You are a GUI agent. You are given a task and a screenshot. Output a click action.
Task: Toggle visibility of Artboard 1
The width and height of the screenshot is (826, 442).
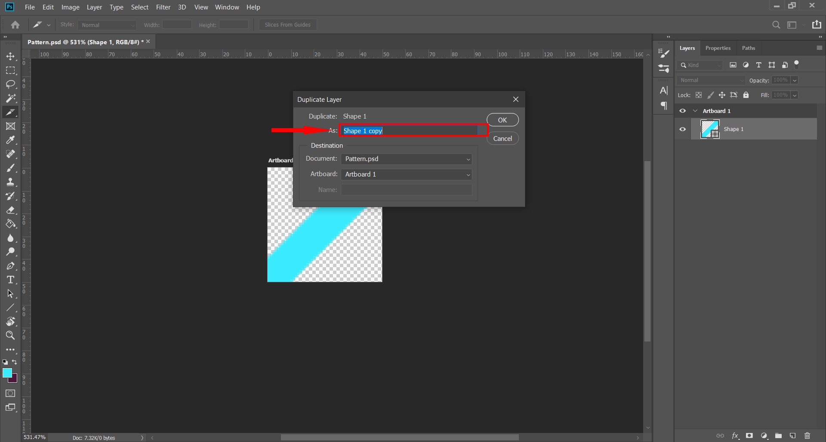(683, 111)
